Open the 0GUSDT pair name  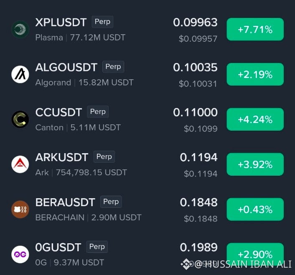[58, 247]
